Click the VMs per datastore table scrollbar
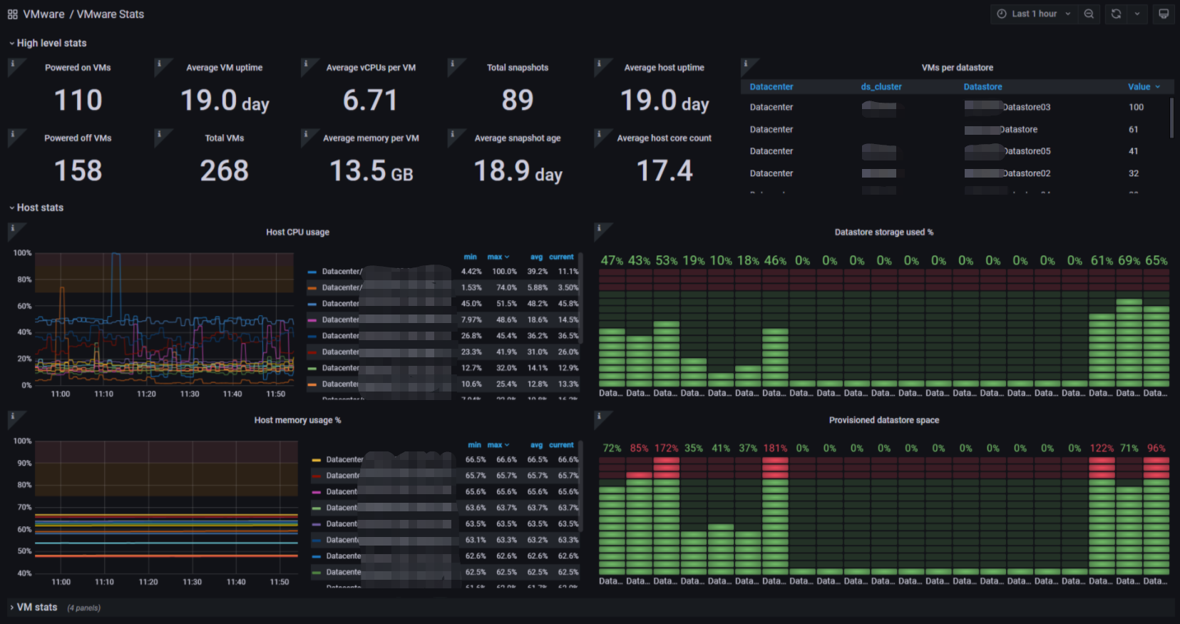This screenshot has height=624, width=1180. pos(1171,118)
